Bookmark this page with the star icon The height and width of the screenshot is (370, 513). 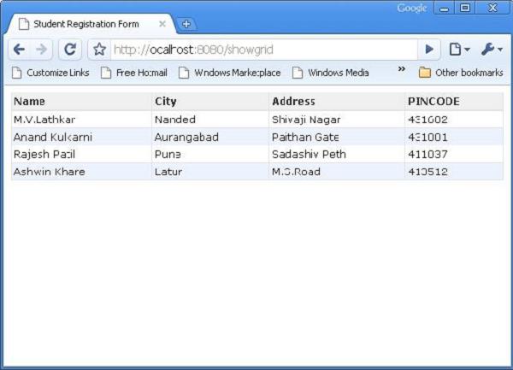click(99, 50)
